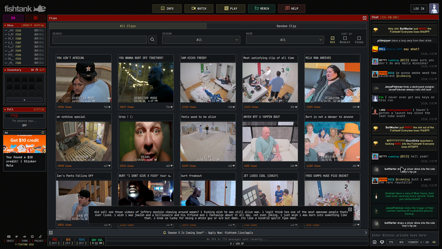Click the SFX button in chat bar

pyautogui.click(x=401, y=242)
